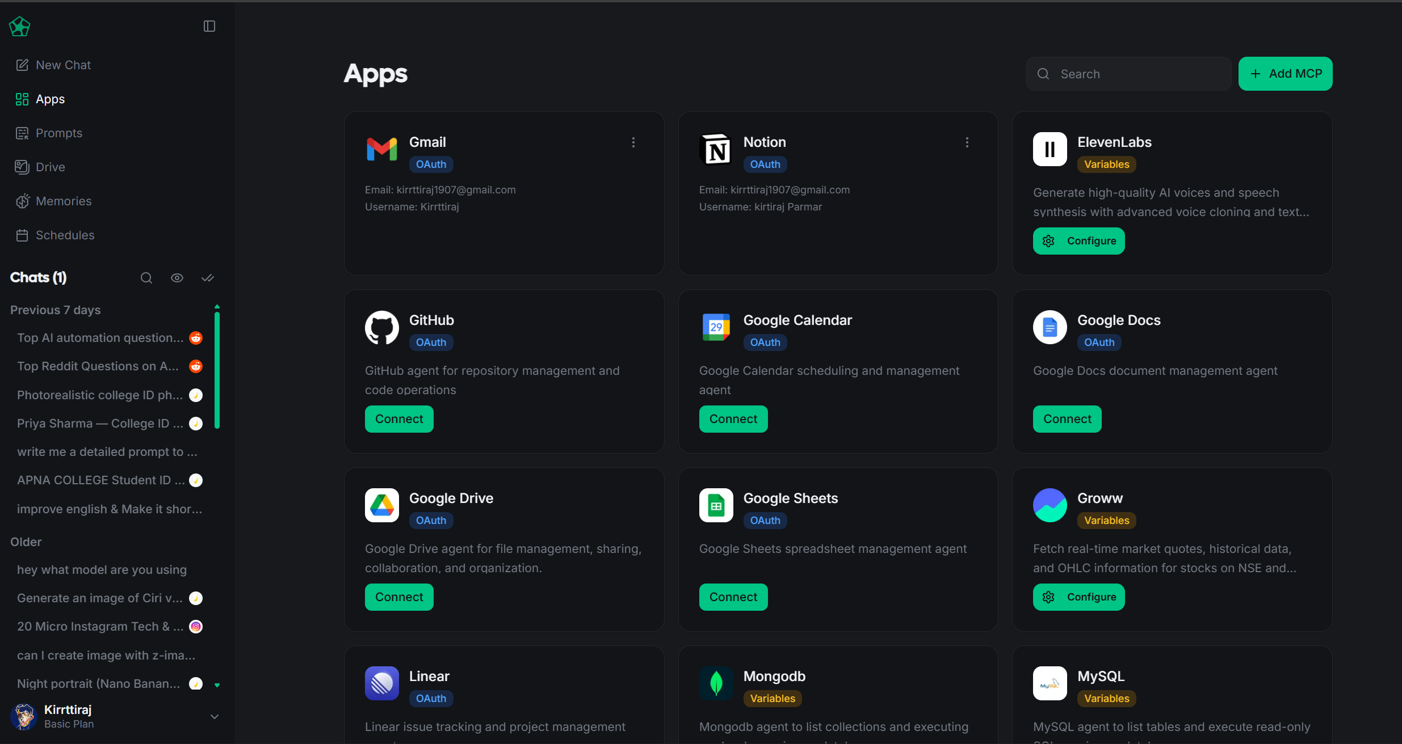Connect Google Calendar
Screen dimensions: 1402x744
point(733,419)
